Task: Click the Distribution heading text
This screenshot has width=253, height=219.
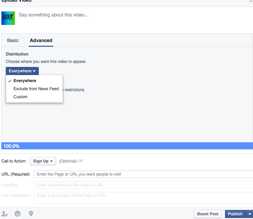Action: 17,54
